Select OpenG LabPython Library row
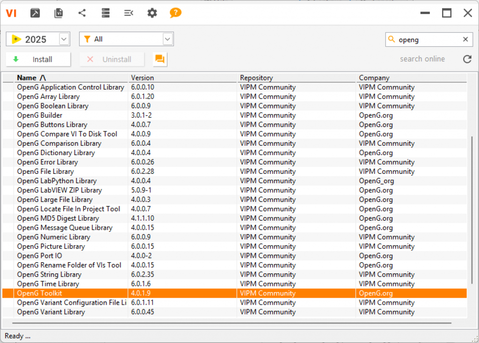This screenshot has width=479, height=343. (235, 181)
